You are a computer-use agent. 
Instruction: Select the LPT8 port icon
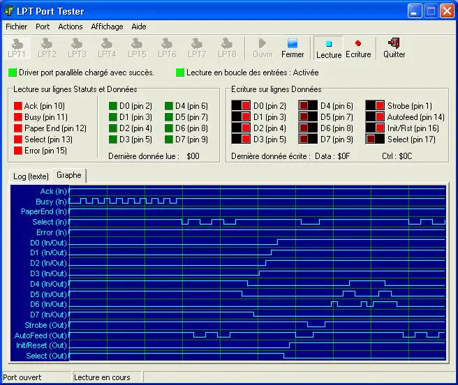pyautogui.click(x=227, y=48)
